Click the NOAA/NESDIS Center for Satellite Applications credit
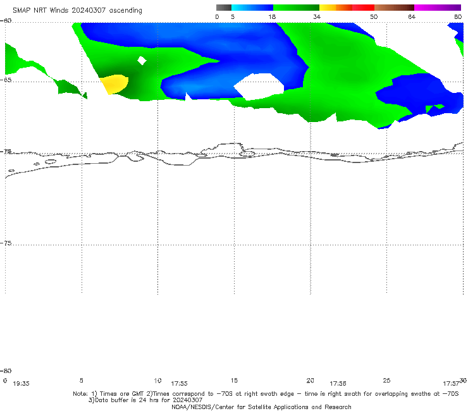 coord(261,407)
